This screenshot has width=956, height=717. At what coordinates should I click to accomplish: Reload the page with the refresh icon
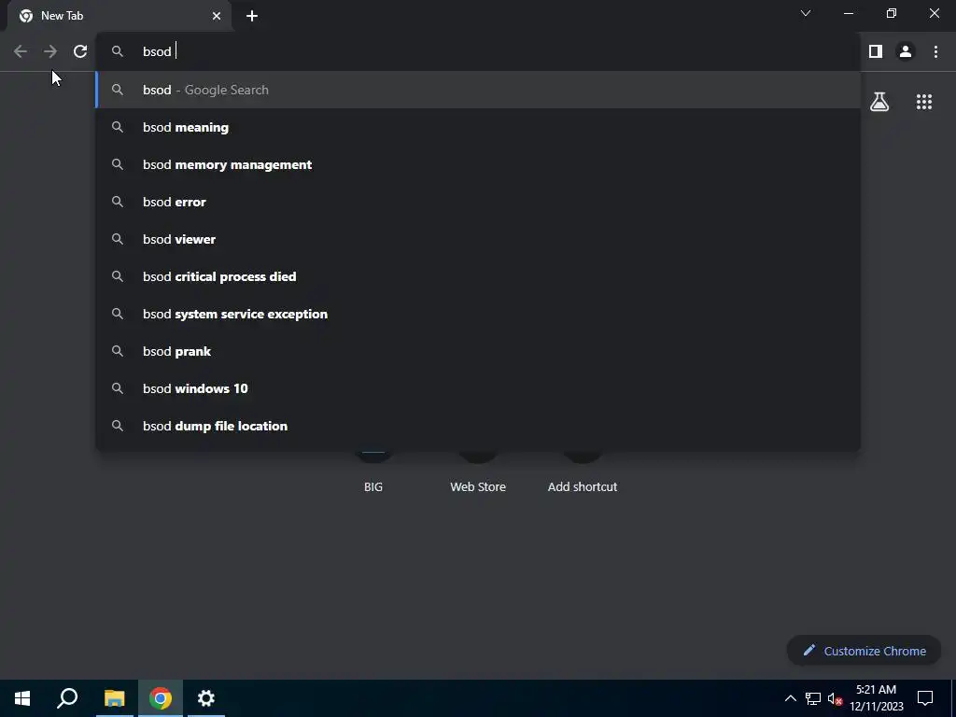point(80,52)
